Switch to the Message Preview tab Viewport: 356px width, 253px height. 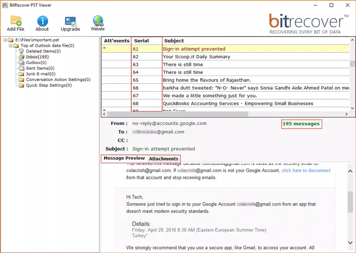(124, 158)
